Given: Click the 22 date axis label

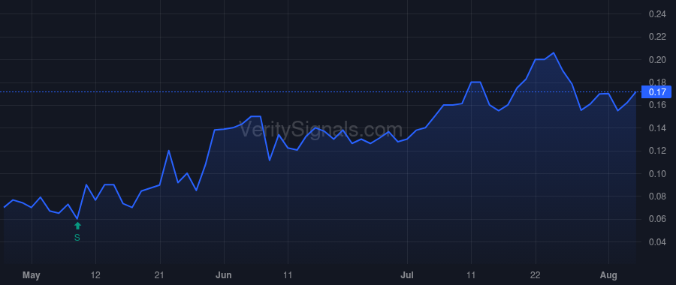Looking at the screenshot, I should click(536, 275).
